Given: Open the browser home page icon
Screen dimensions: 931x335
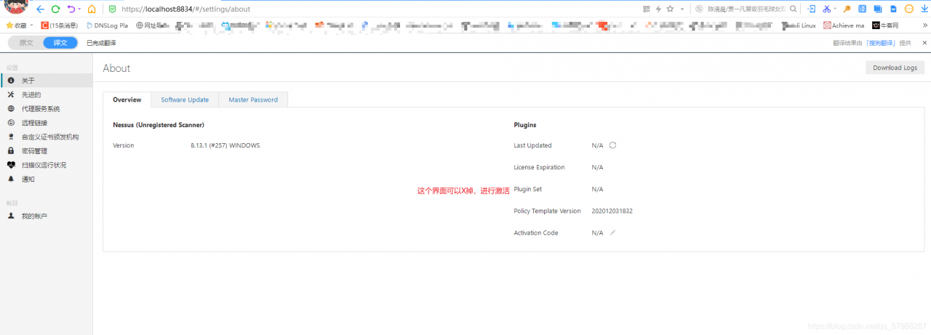Looking at the screenshot, I should tap(92, 9).
